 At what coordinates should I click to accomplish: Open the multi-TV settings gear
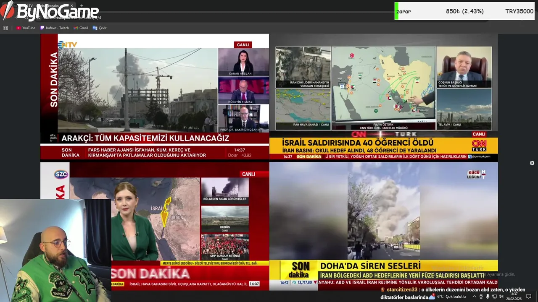coord(532,163)
